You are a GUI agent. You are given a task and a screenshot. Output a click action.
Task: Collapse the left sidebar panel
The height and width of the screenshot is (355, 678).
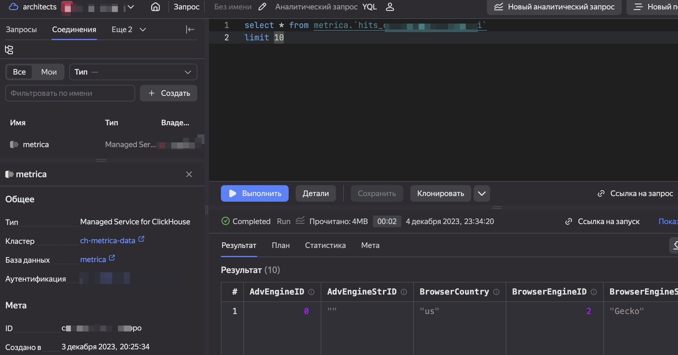190,29
